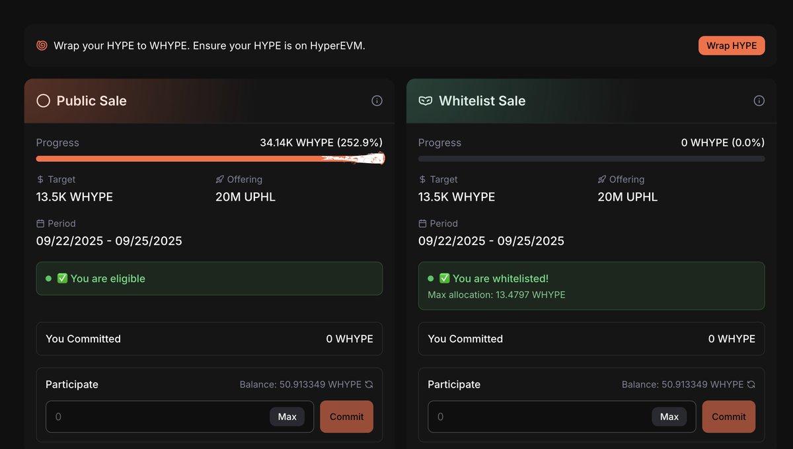Click the Whitelist Sale dollar Target icon
The image size is (793, 449).
click(422, 180)
